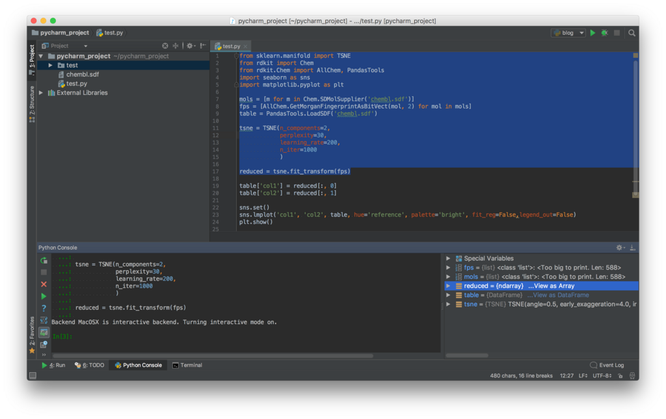Viewport: 666px width, 419px height.
Task: Click 12:27 line column indicator
Action: 566,375
